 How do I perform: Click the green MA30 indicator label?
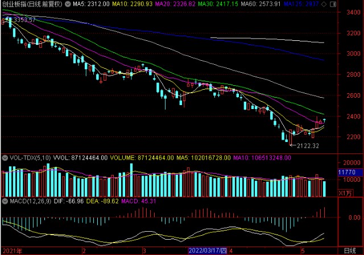pyautogui.click(x=218, y=4)
